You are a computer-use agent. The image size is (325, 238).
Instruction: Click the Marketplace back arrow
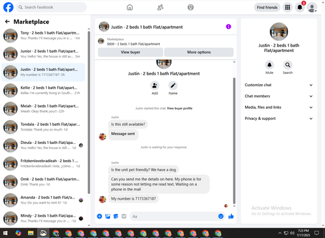click(x=7, y=21)
